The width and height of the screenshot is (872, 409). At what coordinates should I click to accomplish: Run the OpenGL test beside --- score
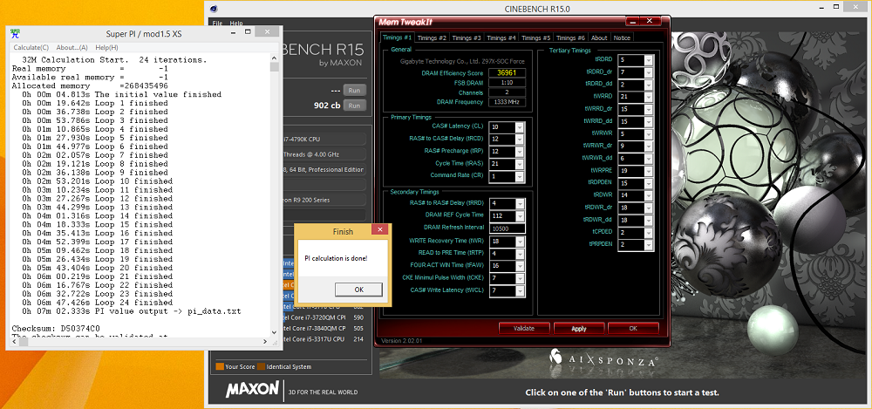click(x=354, y=90)
